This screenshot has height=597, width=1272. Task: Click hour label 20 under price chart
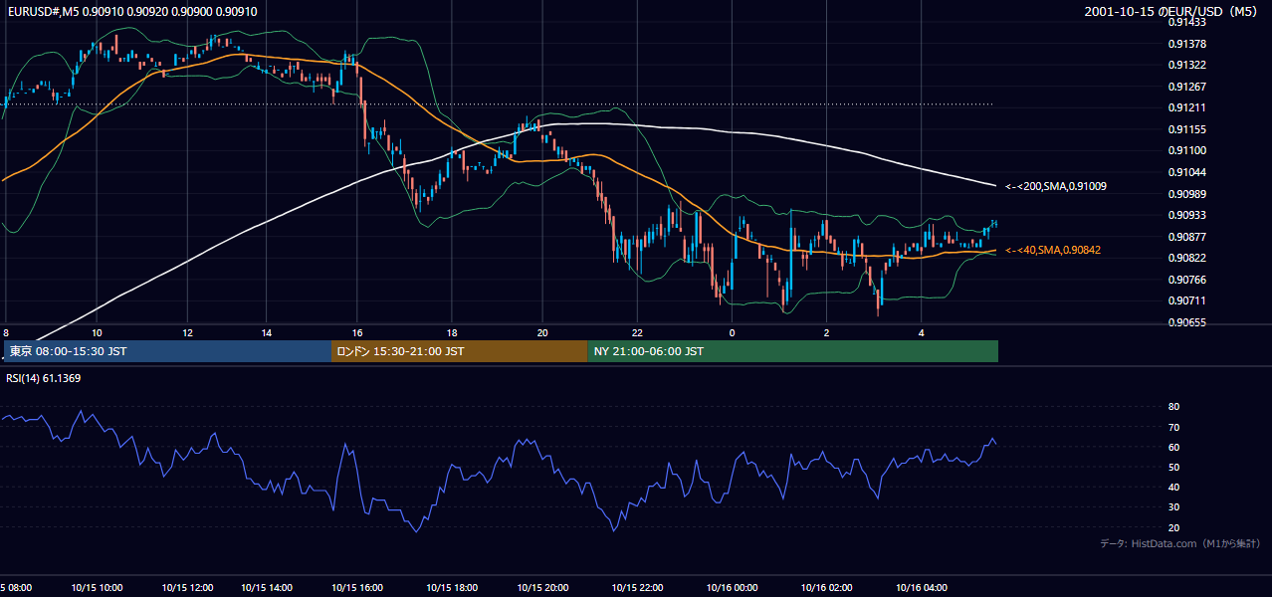(542, 332)
